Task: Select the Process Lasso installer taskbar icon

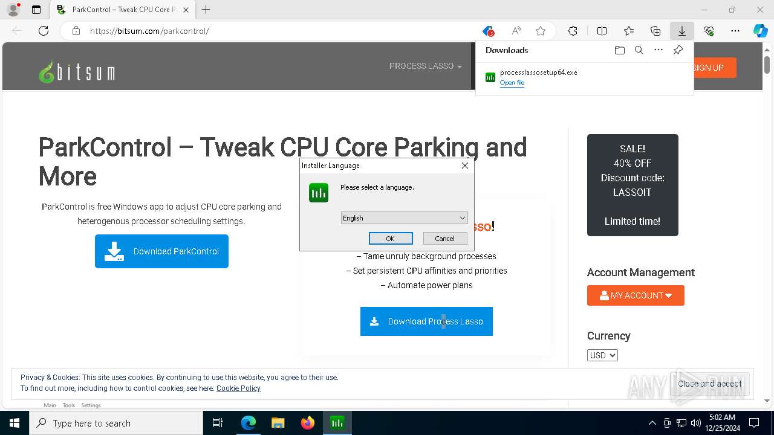Action: pos(337,423)
